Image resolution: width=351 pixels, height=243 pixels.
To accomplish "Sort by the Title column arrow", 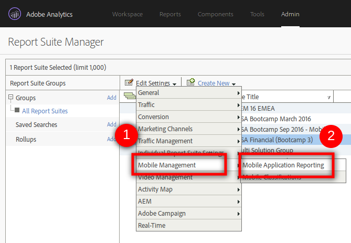I will coord(329,98).
